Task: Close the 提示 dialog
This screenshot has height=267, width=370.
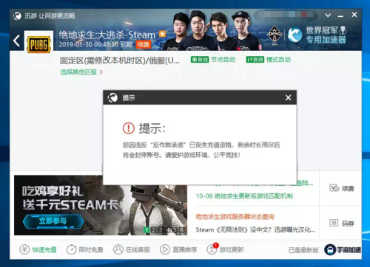Action: point(288,97)
